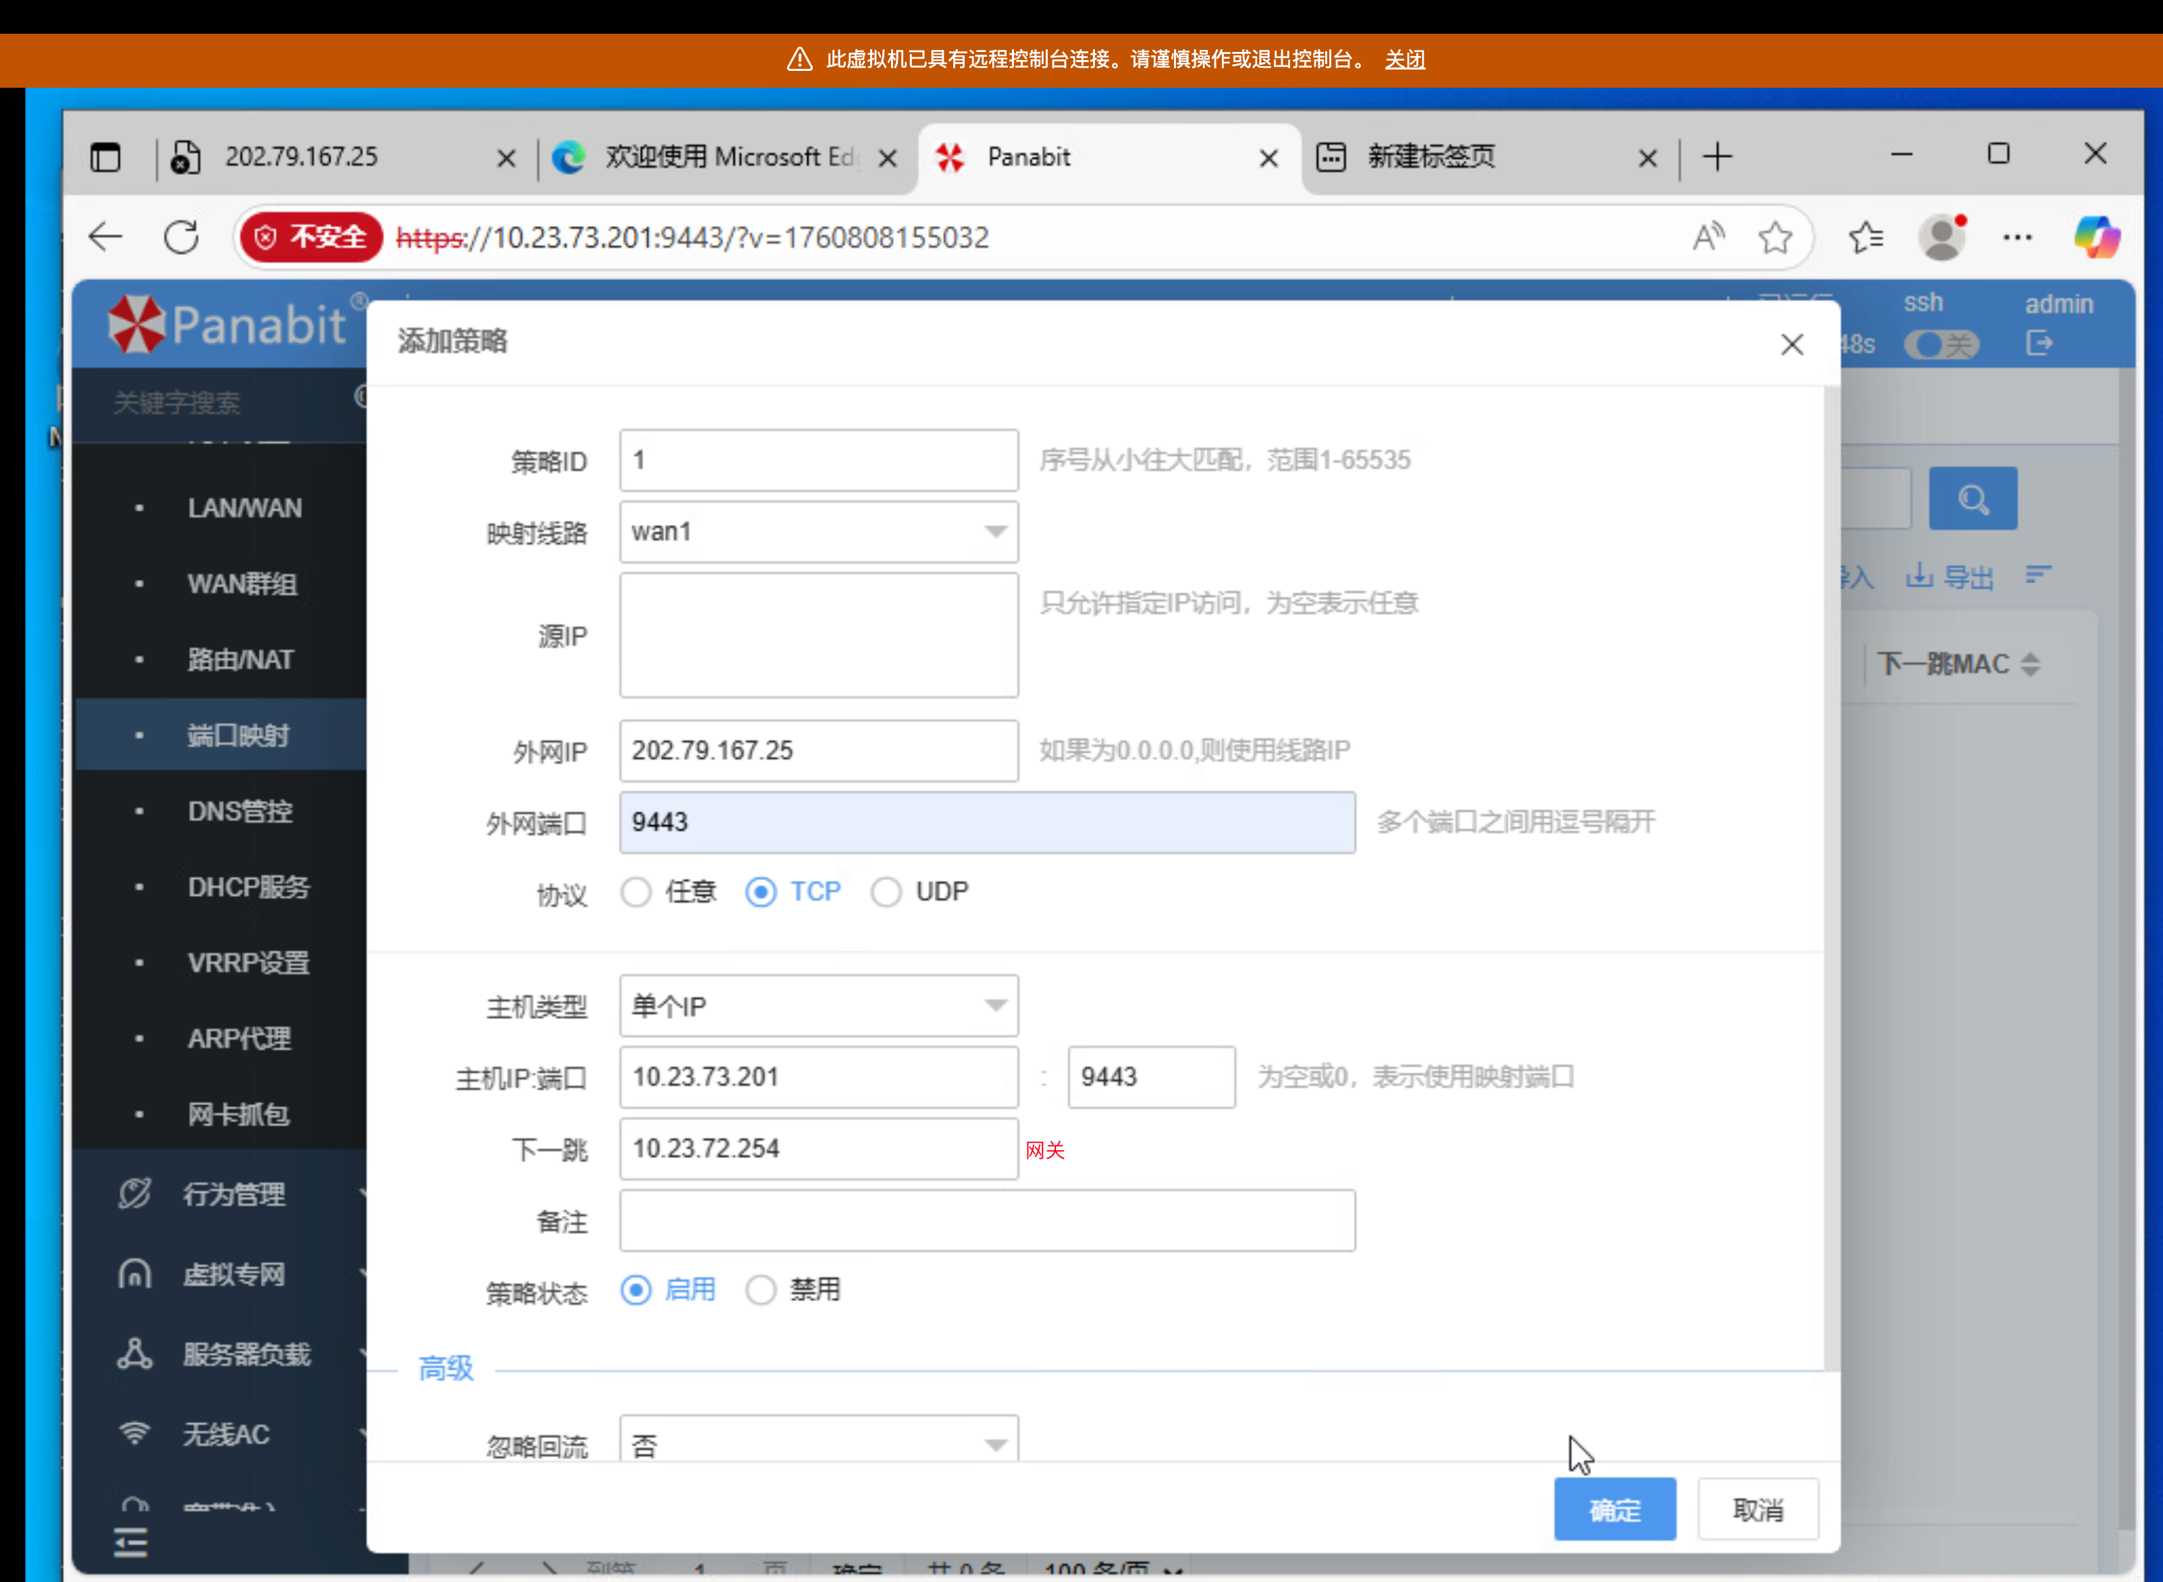Click the 确定 confirm button
Viewport: 2163px width, 1582px height.
(1614, 1509)
